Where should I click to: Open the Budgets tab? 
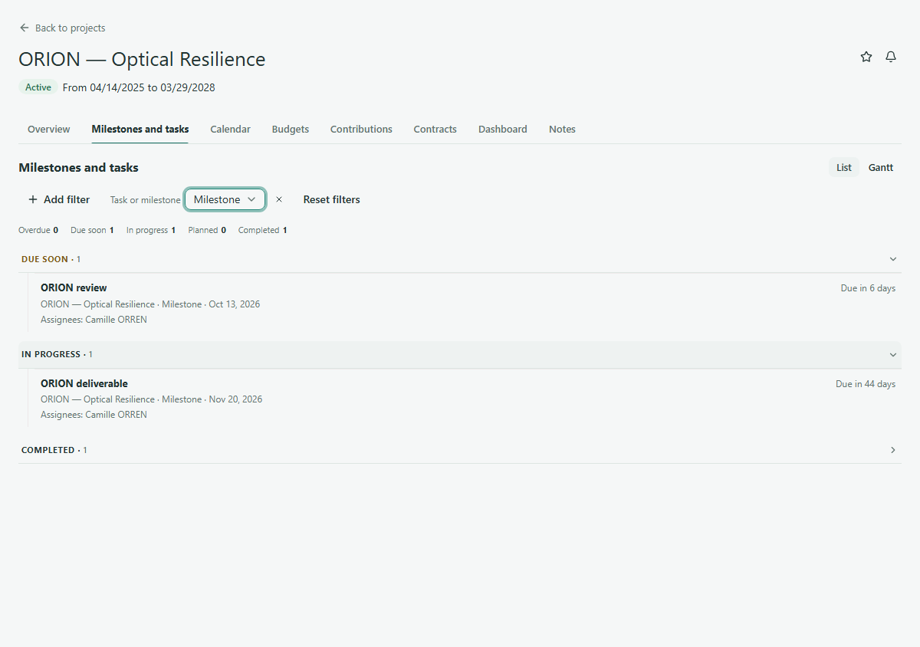291,129
